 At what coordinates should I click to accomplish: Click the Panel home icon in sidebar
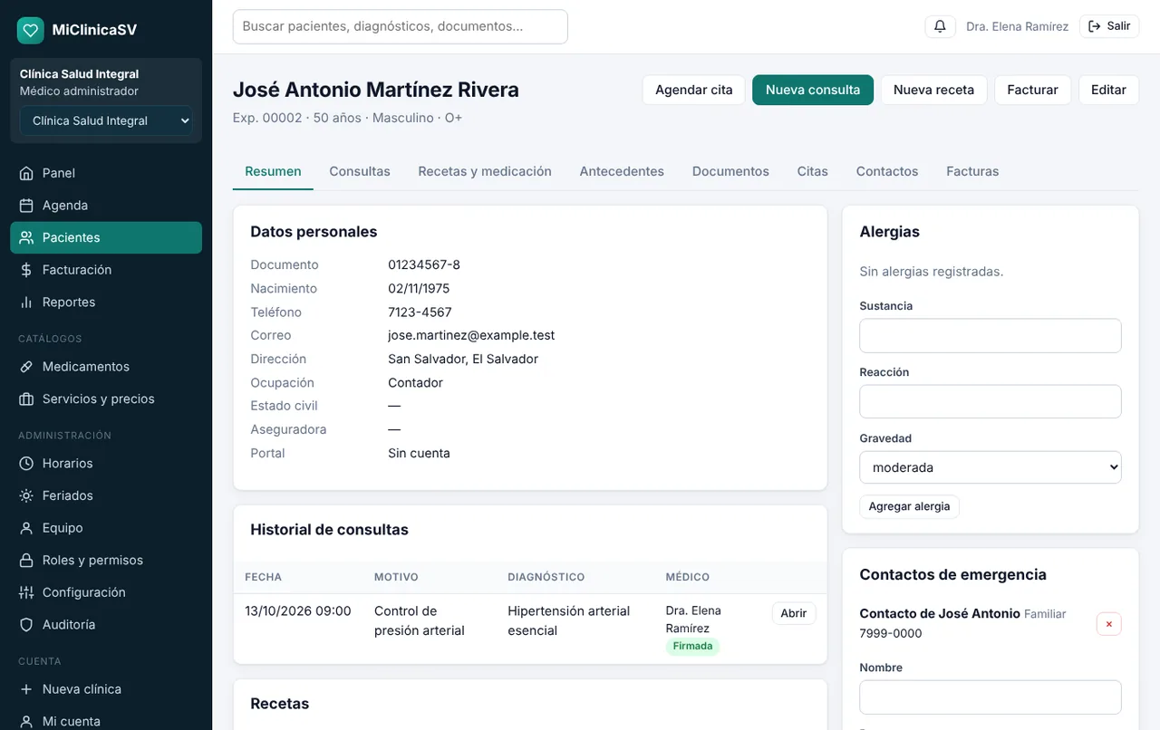[x=26, y=173]
